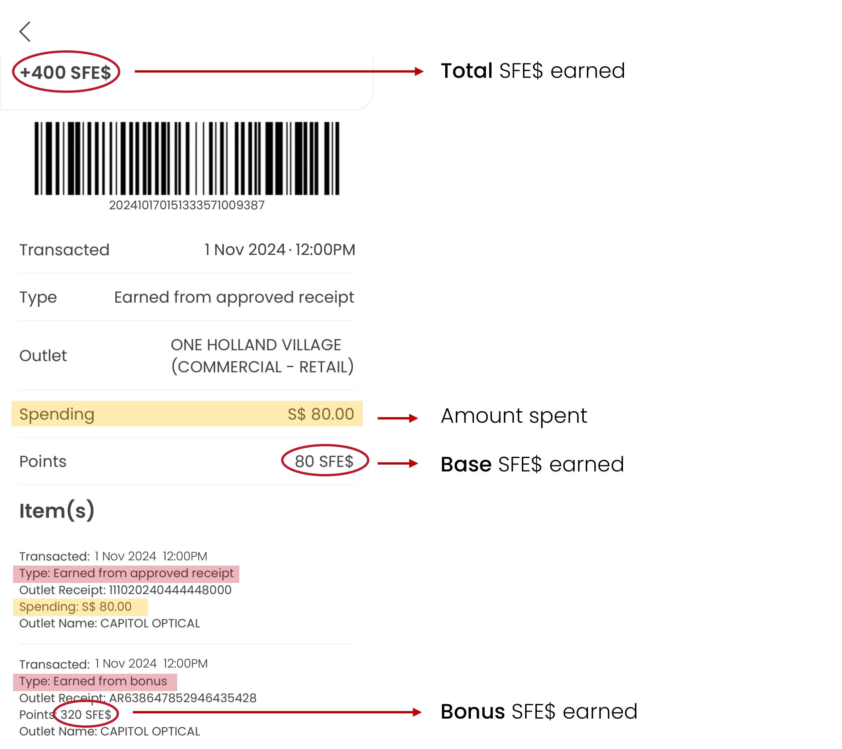Click the +400 SFE$ total amount
This screenshot has height=749, width=842.
coord(66,73)
